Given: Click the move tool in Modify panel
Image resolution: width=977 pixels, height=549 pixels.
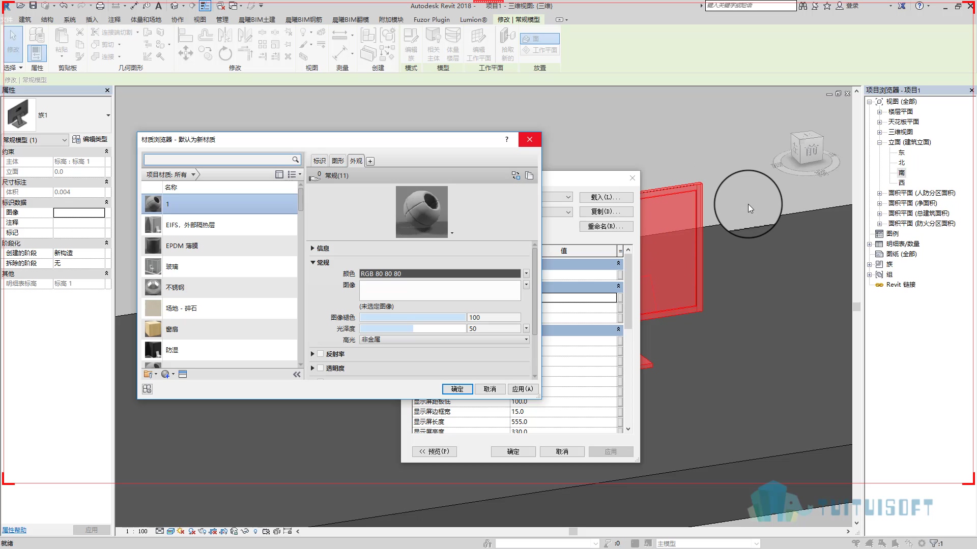Looking at the screenshot, I should coord(186,53).
